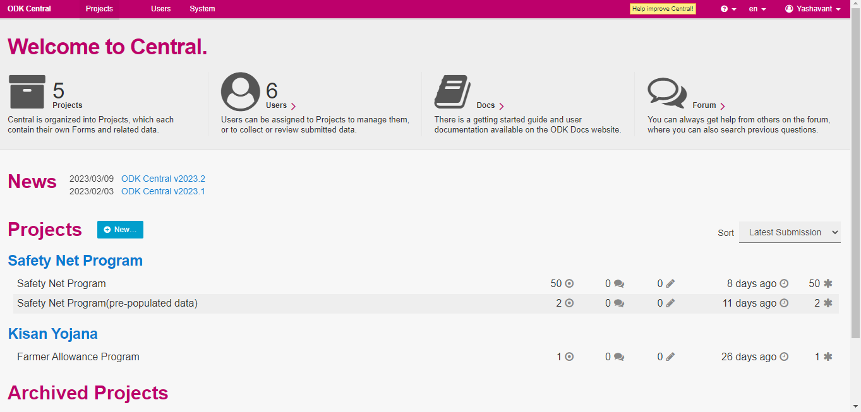
Task: Click the Projects archive box icon
Action: tap(27, 91)
